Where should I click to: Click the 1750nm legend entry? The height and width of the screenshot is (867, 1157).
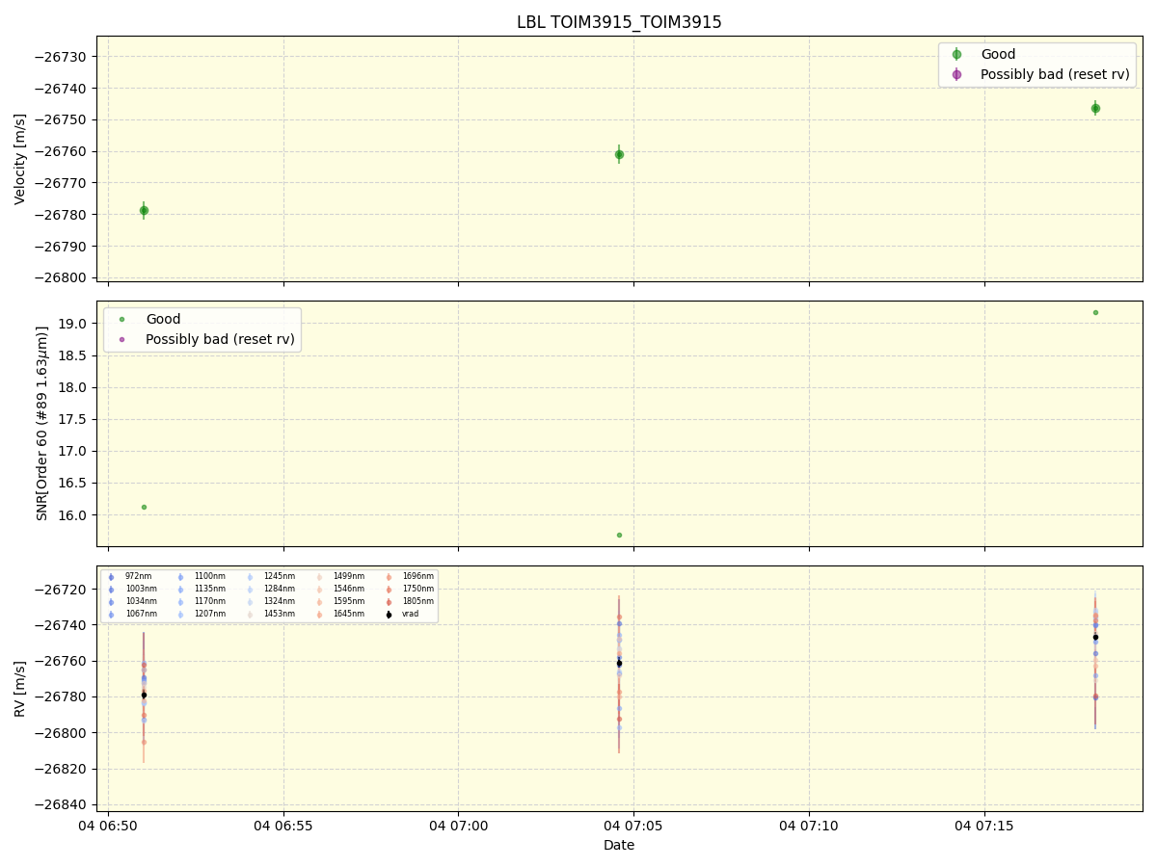coord(388,589)
